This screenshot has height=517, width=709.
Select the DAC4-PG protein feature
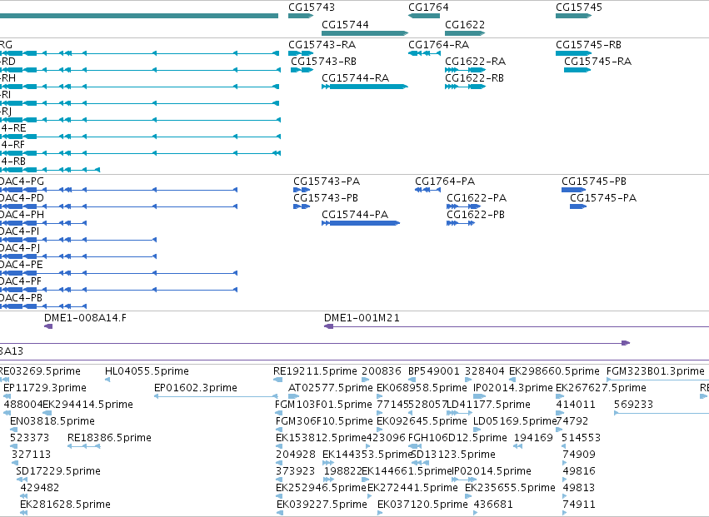[x=118, y=190]
